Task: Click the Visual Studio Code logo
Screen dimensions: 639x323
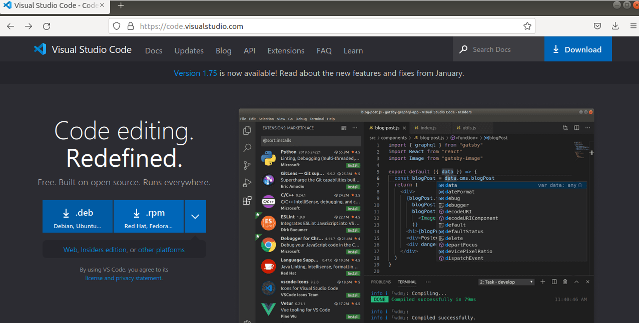Action: pos(40,49)
